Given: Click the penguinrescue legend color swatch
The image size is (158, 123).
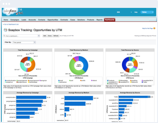Looking at the screenshot, I should 17,82.
